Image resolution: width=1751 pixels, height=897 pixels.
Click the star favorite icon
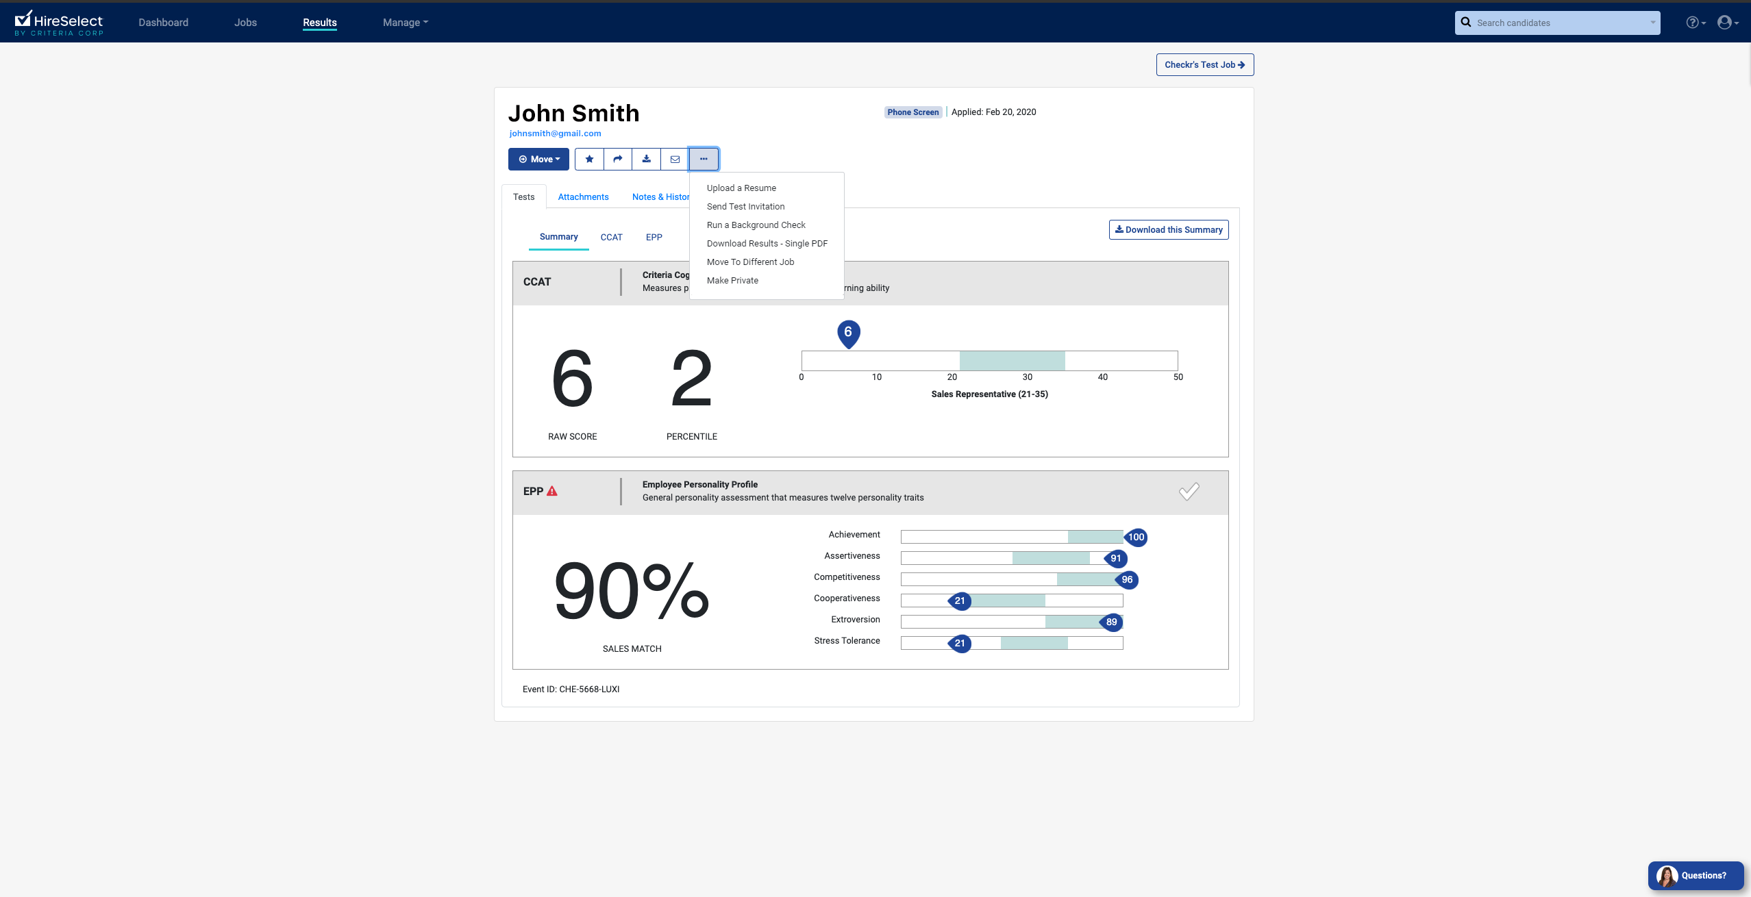589,159
